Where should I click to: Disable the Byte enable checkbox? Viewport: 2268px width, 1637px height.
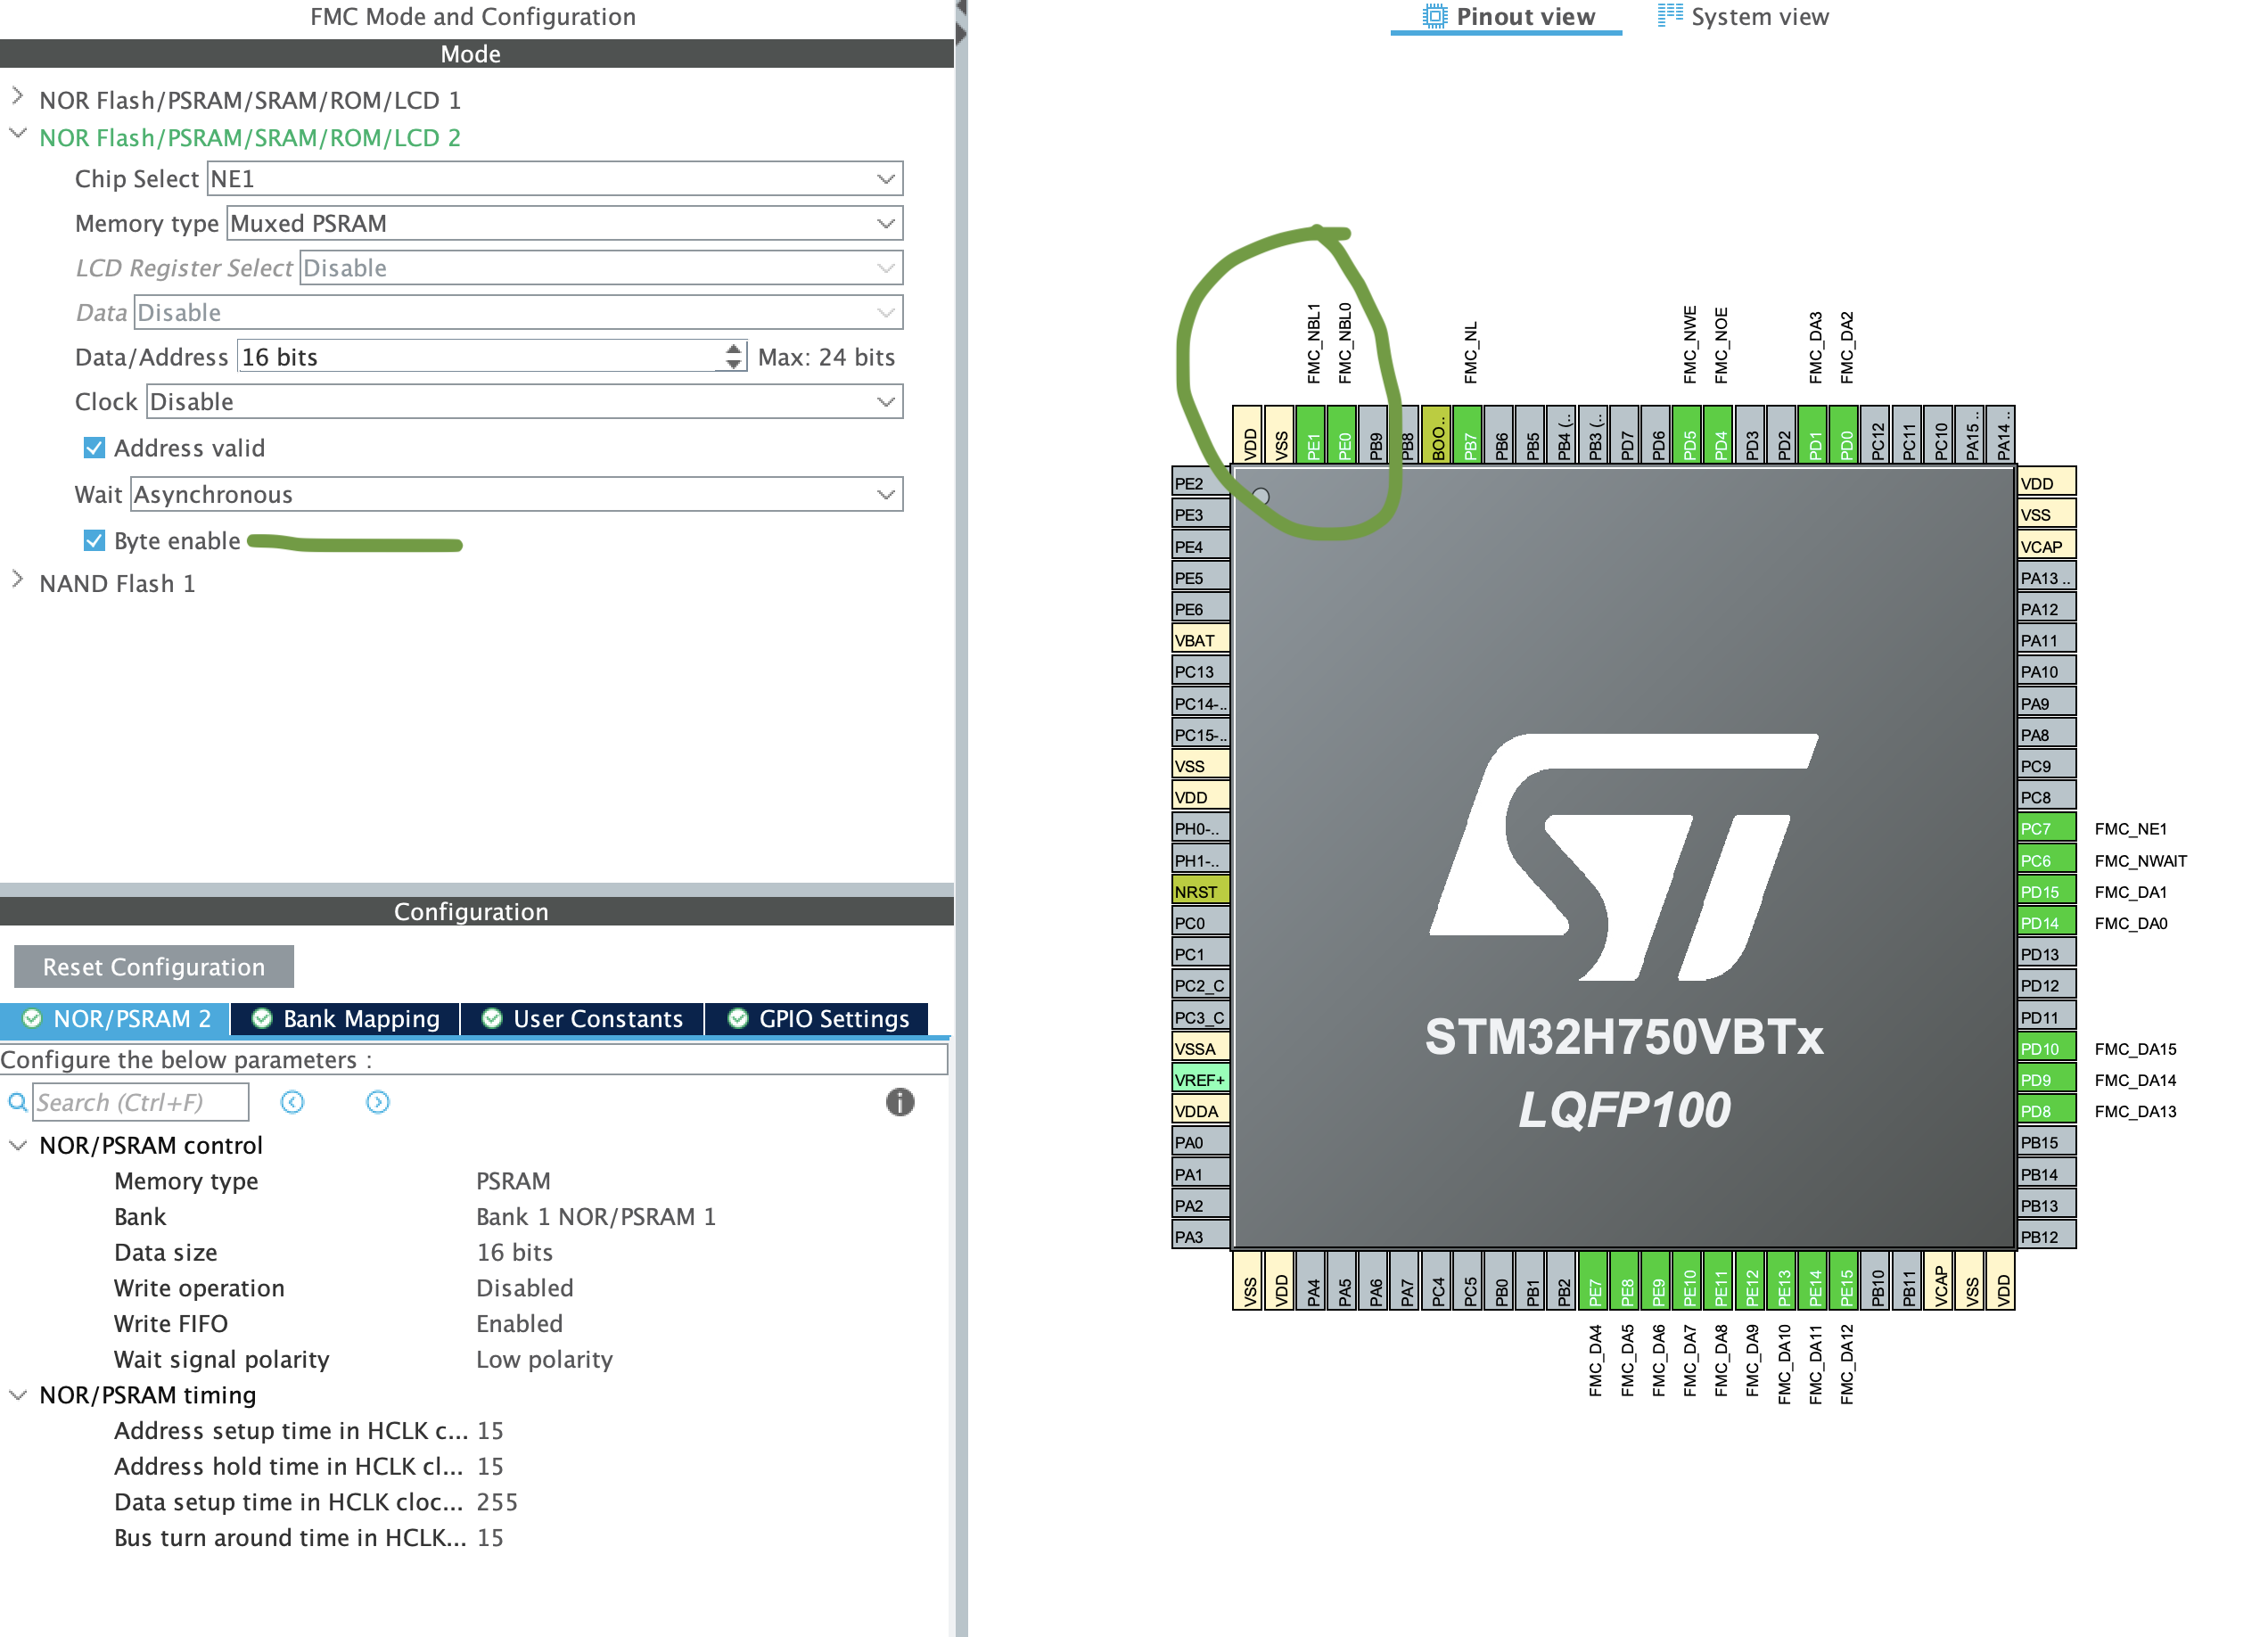93,540
